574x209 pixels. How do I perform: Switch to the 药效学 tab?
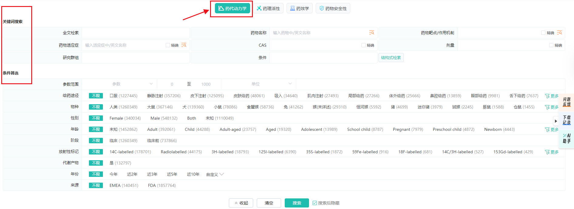coord(300,8)
